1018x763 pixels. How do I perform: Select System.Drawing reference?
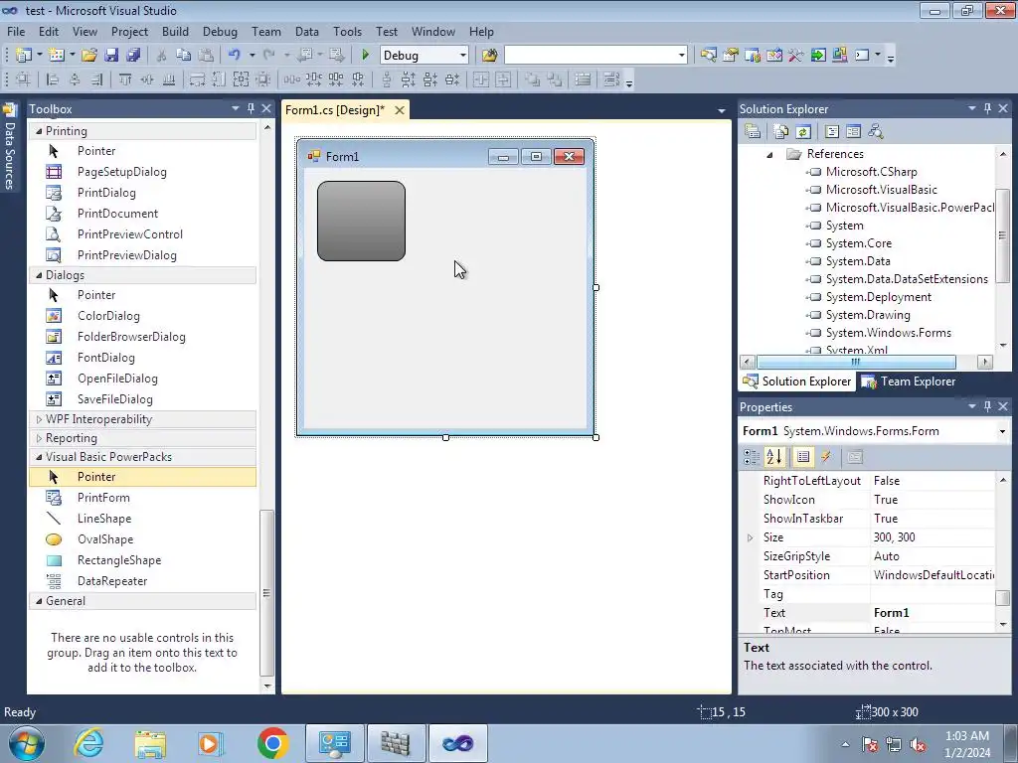(868, 315)
